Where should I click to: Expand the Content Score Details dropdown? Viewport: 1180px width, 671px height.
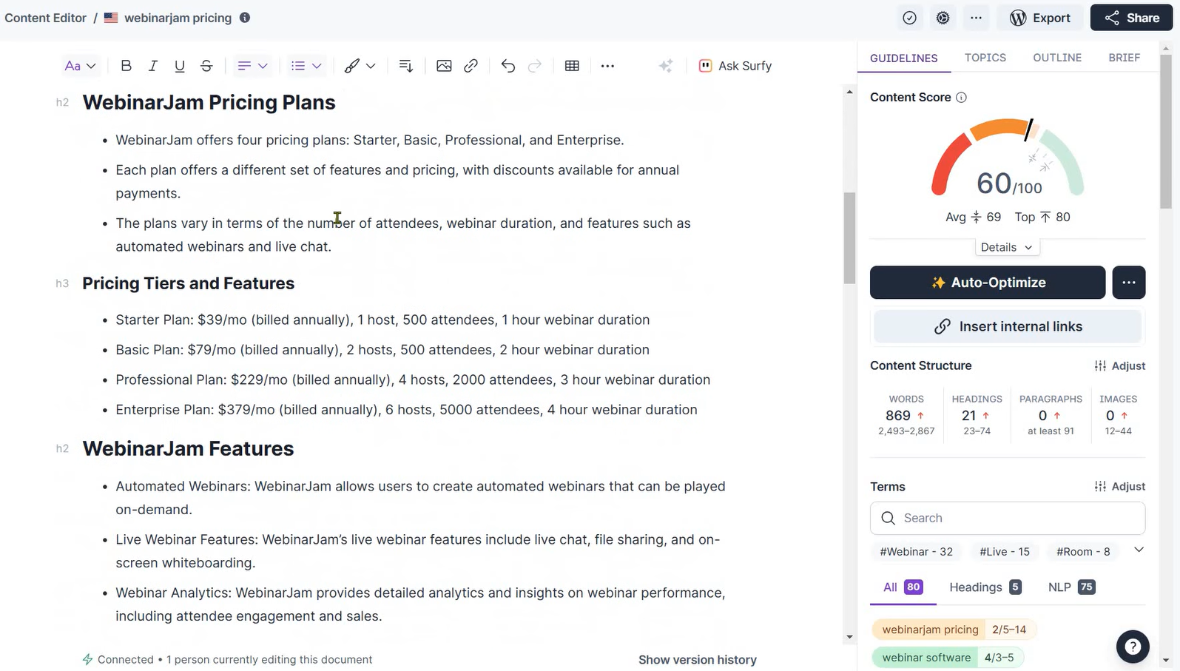click(x=1006, y=247)
